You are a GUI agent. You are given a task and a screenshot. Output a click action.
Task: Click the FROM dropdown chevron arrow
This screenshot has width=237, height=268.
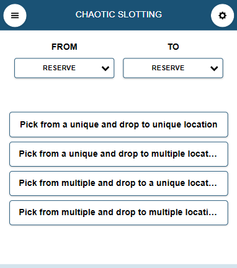coord(105,68)
